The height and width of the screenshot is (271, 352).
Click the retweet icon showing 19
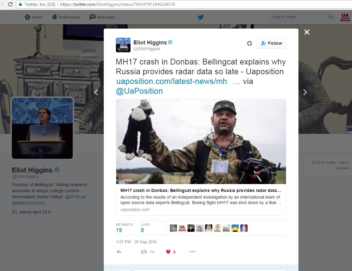coord(144,252)
